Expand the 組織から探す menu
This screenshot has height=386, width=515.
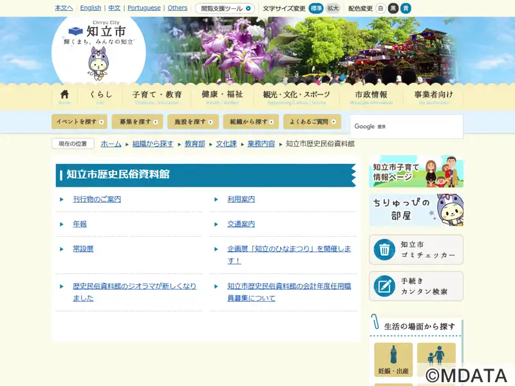tap(250, 122)
